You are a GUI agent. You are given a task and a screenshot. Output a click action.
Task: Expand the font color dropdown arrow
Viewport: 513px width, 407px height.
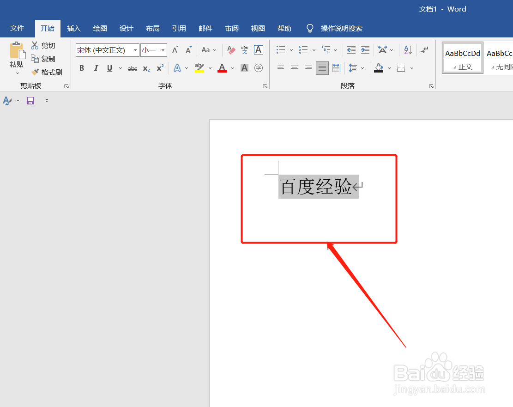pyautogui.click(x=233, y=68)
